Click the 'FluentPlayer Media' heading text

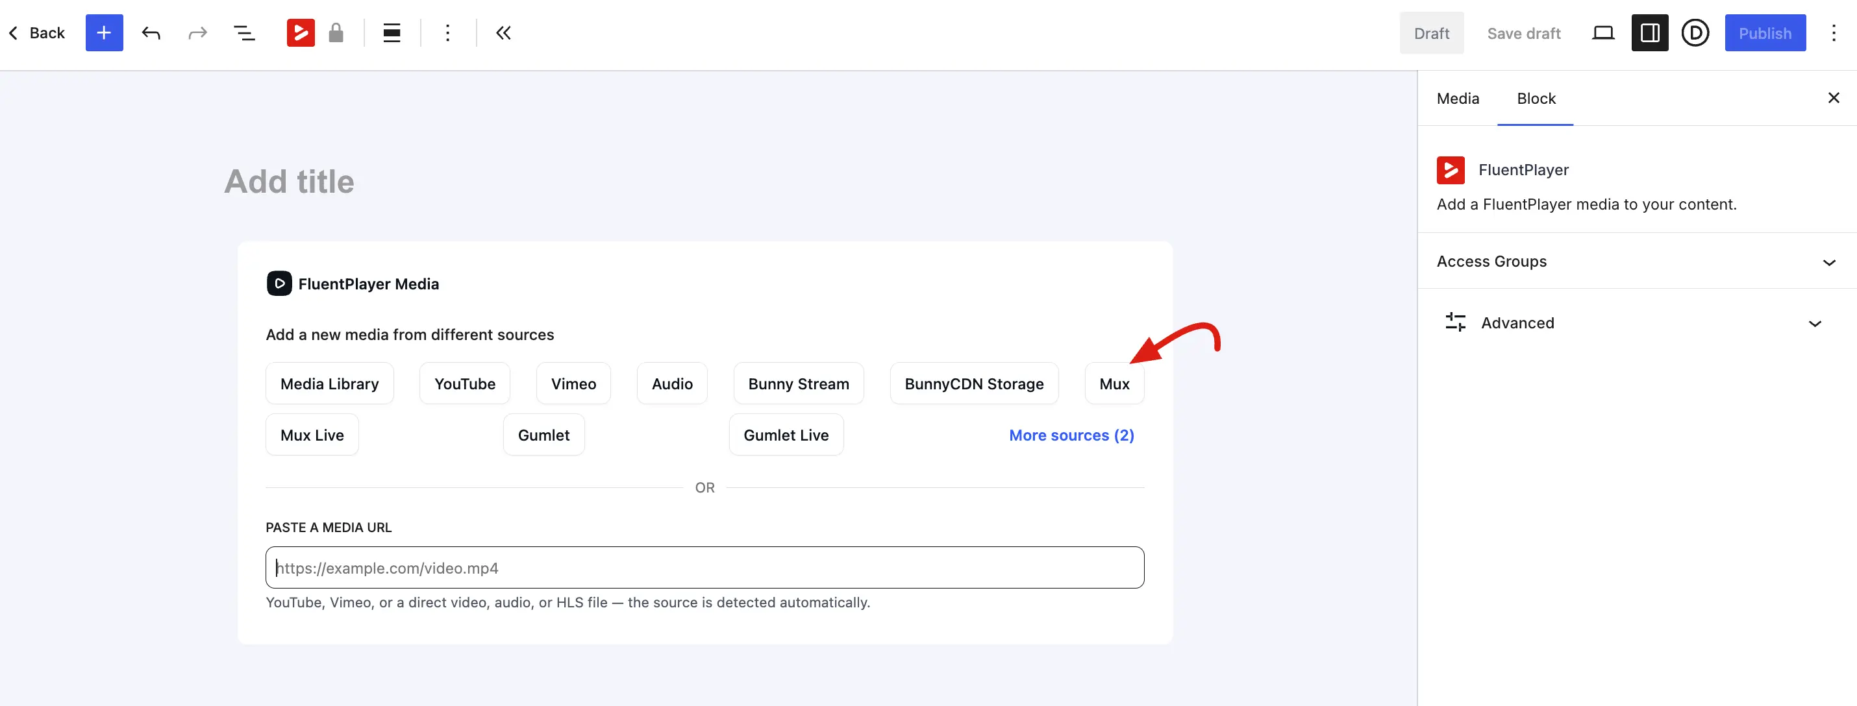coord(368,284)
